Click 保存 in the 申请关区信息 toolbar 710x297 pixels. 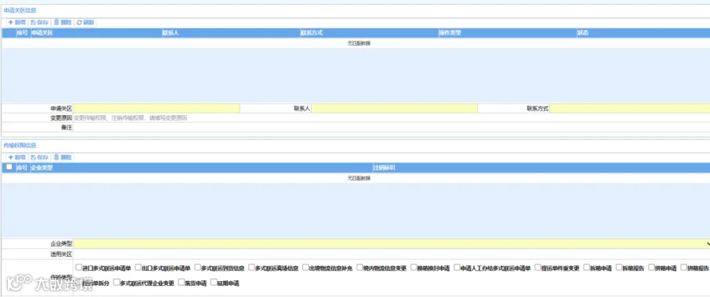click(39, 22)
